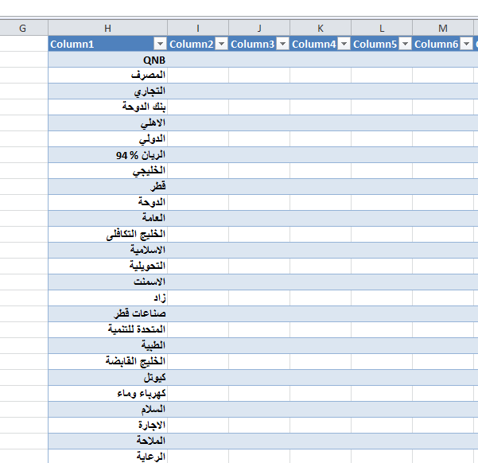This screenshot has height=463, width=478.
Task: Select the Column3 header cell
Action: point(259,44)
